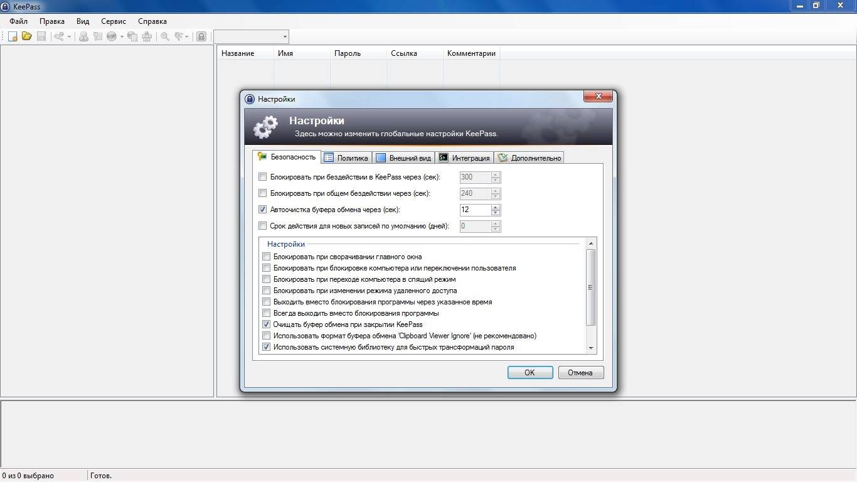The image size is (857, 482).
Task: Check 'Блокировать при сворачивании главного окна'
Action: click(x=267, y=257)
